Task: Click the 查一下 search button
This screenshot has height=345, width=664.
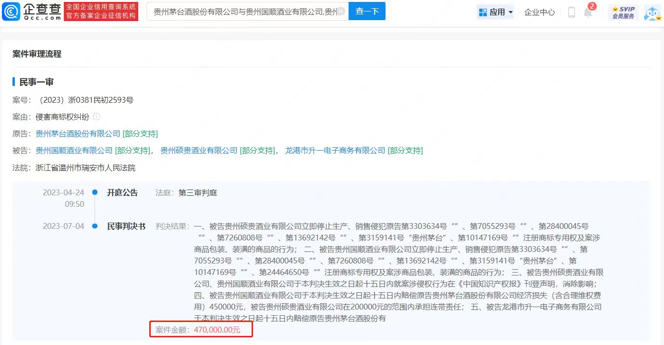Action: pos(367,11)
